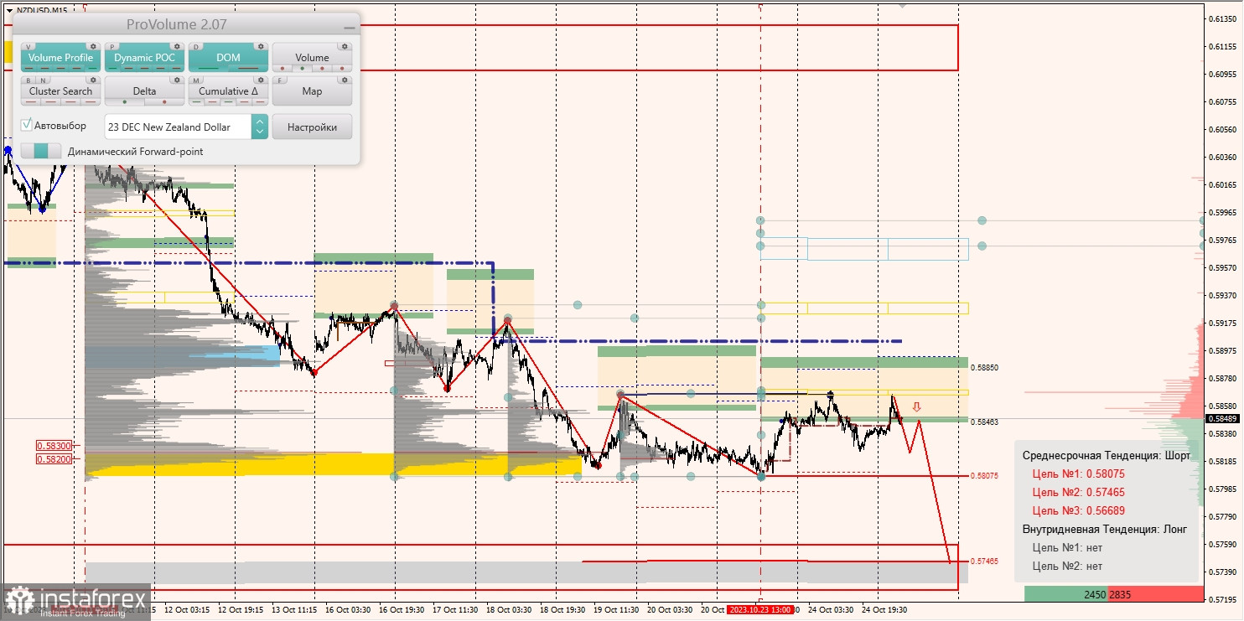
Task: Click the current price tag 0.58489
Action: click(1223, 419)
